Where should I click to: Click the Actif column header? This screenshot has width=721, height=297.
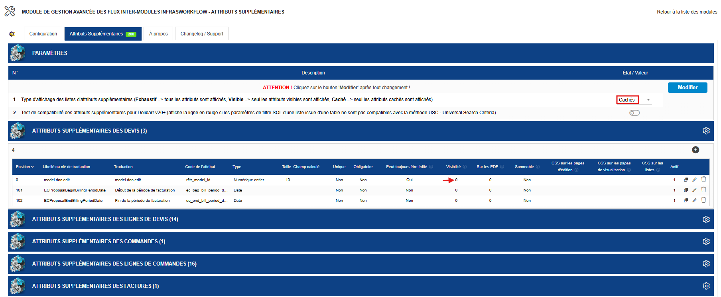click(674, 167)
